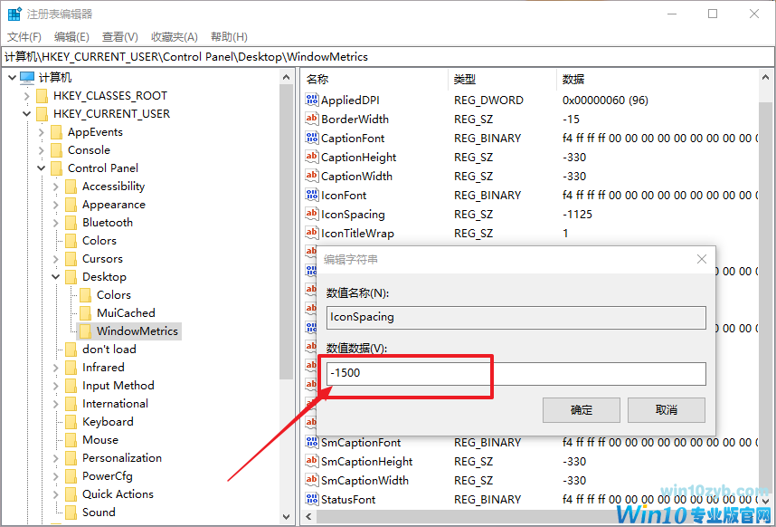Click the computer icon in tree root
The width and height of the screenshot is (776, 527).
[x=27, y=78]
